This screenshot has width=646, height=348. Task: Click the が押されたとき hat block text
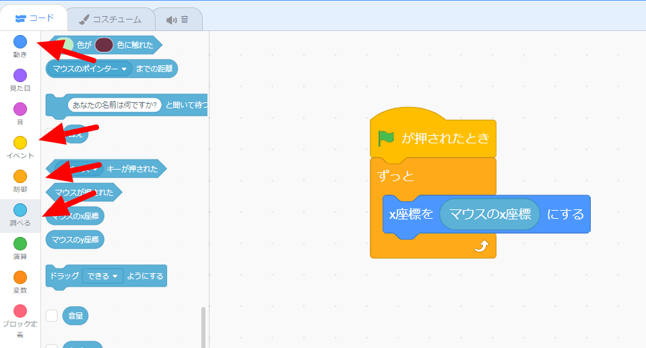[x=445, y=139]
